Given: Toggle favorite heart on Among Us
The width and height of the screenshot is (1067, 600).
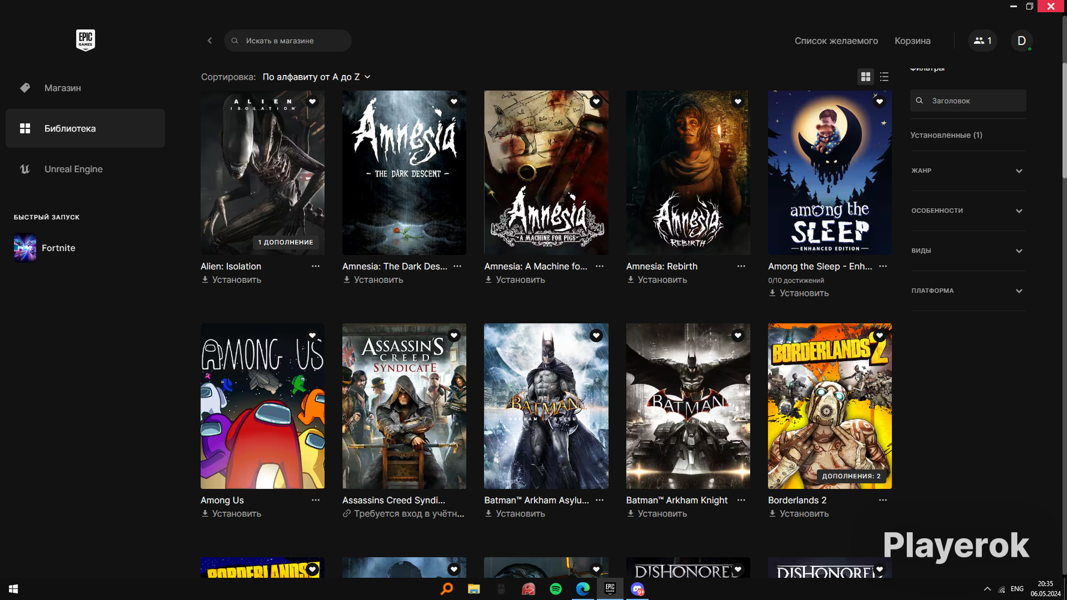Looking at the screenshot, I should tap(312, 336).
